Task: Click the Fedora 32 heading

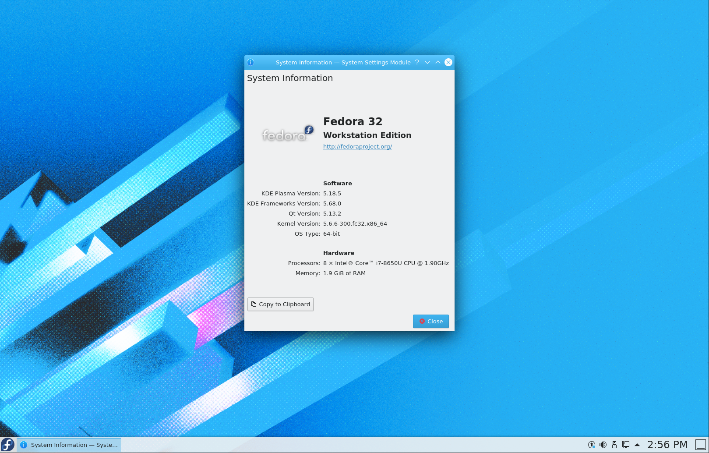Action: point(353,121)
